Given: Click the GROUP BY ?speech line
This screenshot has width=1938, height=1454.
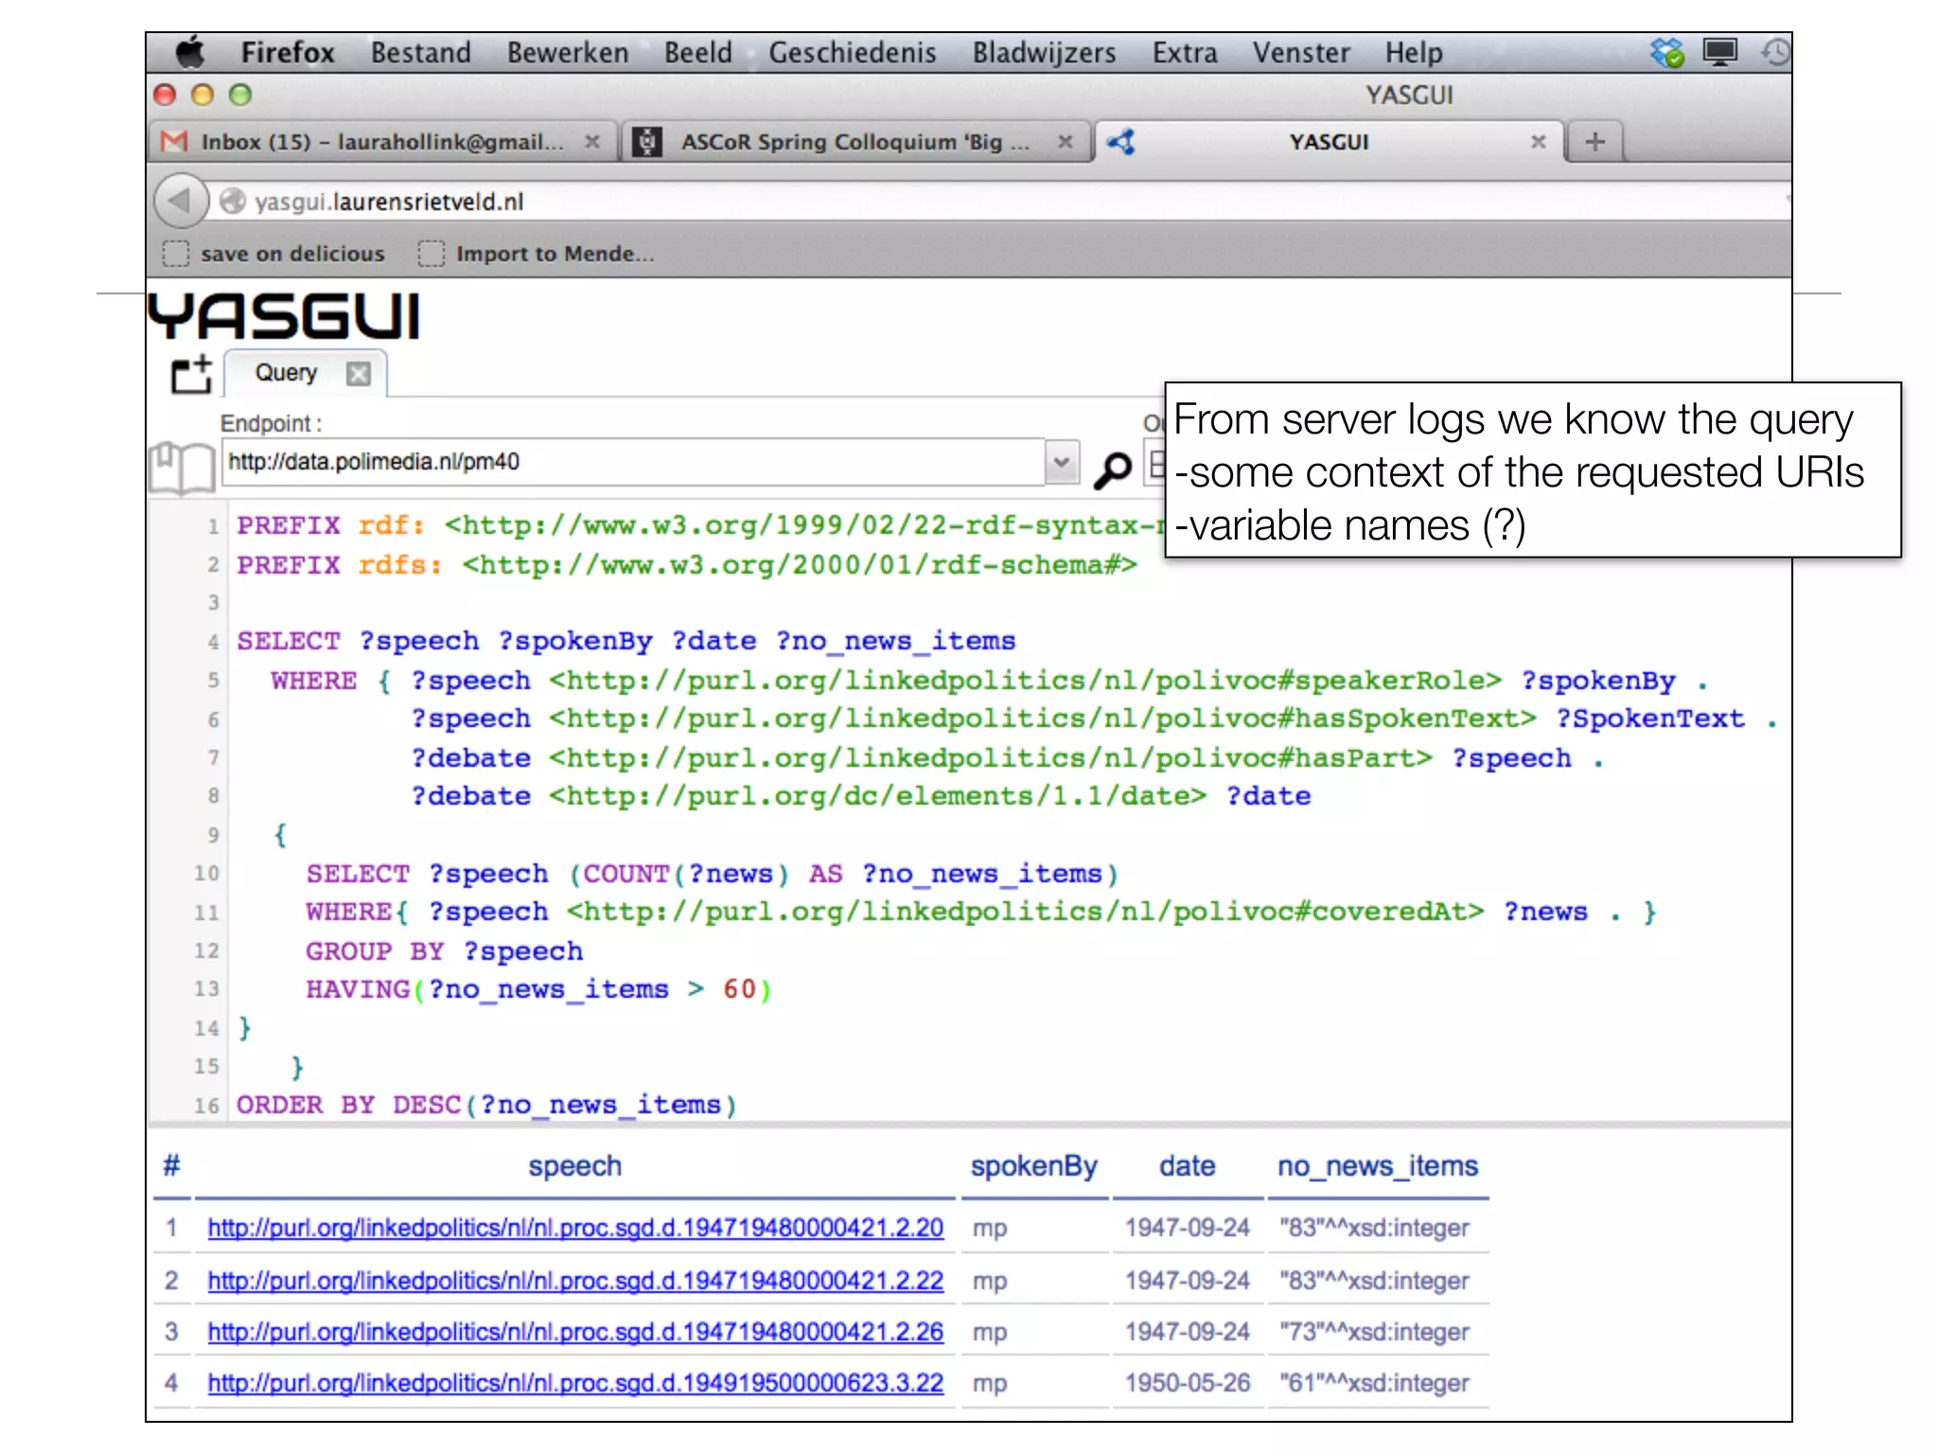Looking at the screenshot, I should coord(444,951).
